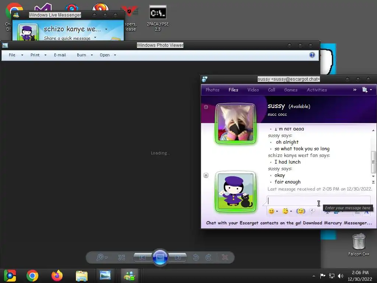Open the Print menu in Photo Viewer

(38, 55)
